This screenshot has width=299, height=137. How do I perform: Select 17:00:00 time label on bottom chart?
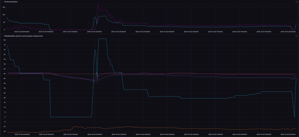(x=215, y=134)
